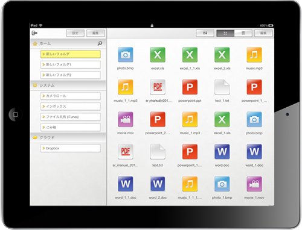The width and height of the screenshot is (302, 230).
Task: Select the music_1_1.mp3 audio icon
Action: [126, 87]
